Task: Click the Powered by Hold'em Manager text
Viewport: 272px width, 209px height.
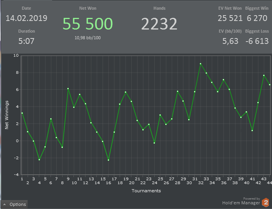Action: pos(241,201)
